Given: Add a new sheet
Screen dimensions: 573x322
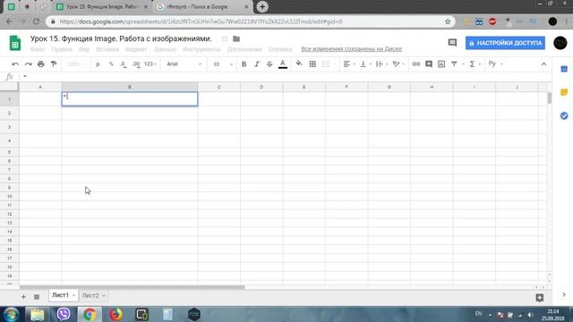Looking at the screenshot, I should pos(23,296).
